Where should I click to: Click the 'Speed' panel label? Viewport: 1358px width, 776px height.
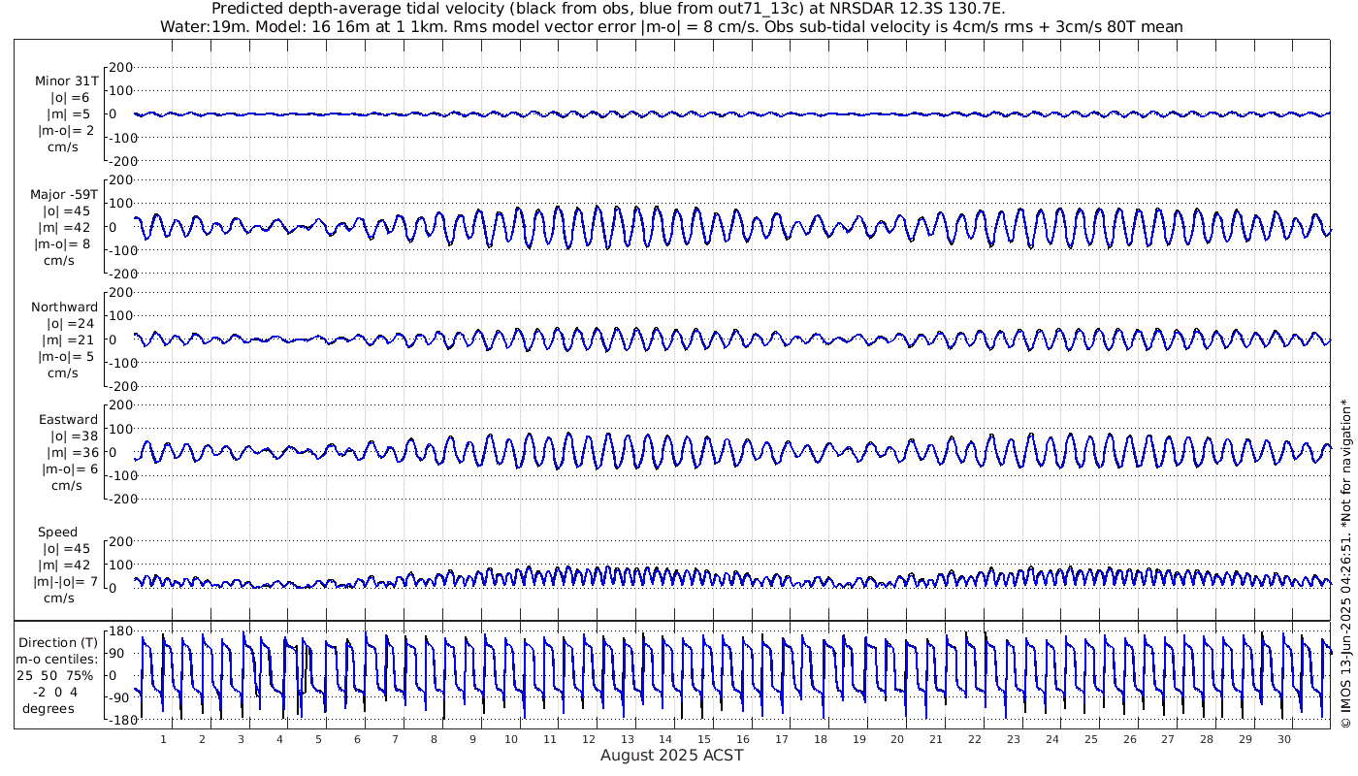pos(57,533)
